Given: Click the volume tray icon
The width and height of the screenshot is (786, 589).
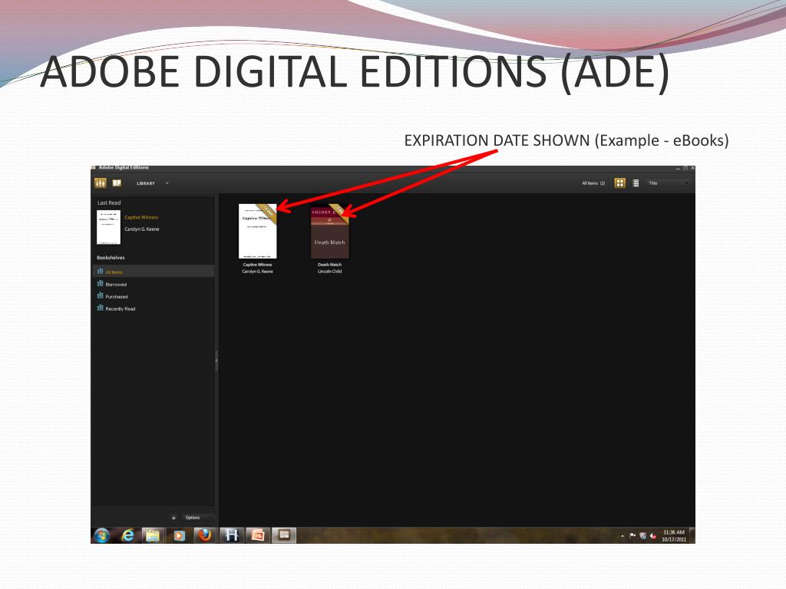Looking at the screenshot, I should pyautogui.click(x=653, y=536).
